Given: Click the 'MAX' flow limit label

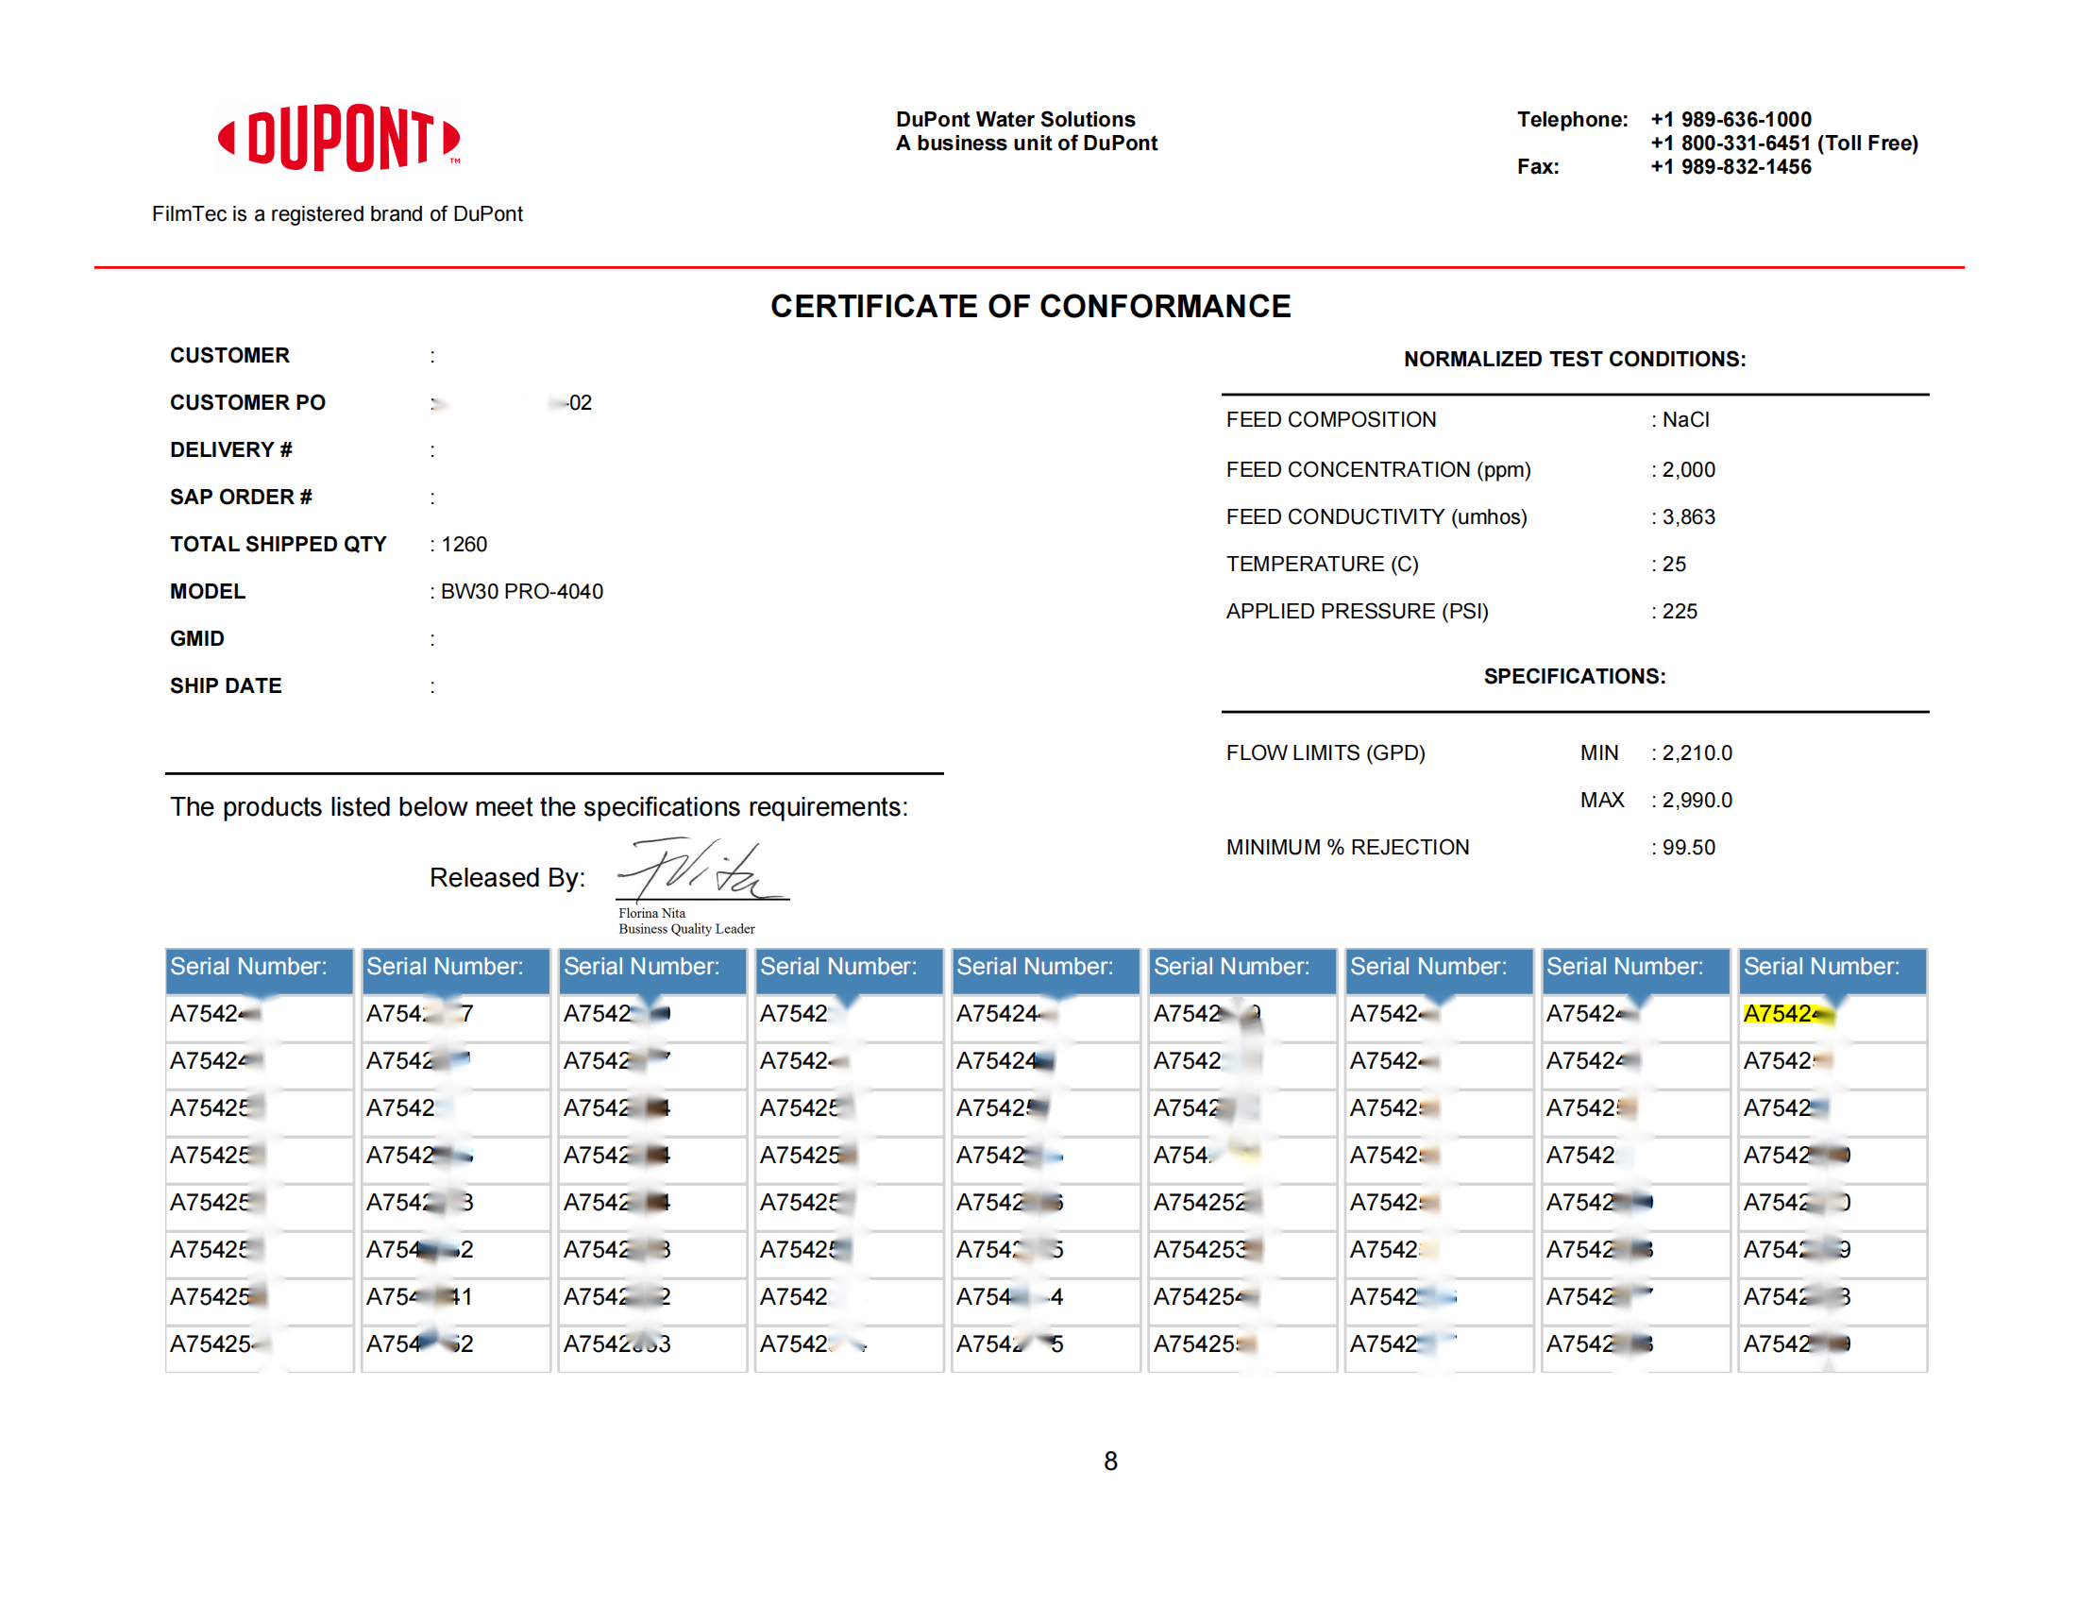Looking at the screenshot, I should tap(1600, 800).
